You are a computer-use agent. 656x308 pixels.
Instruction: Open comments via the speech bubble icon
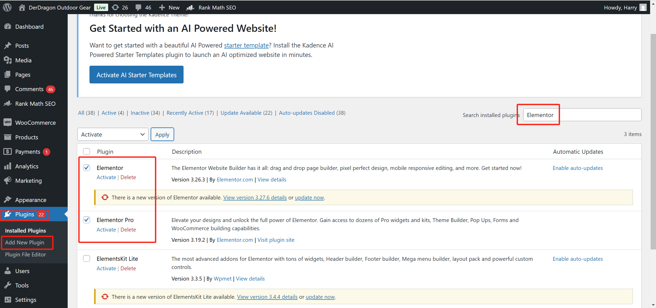138,7
